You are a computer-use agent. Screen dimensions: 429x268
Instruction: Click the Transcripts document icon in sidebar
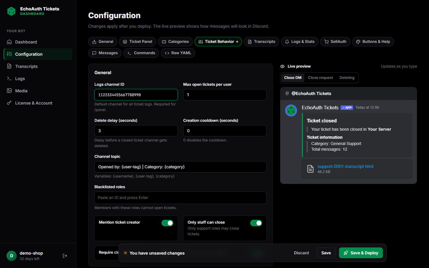coord(9,66)
